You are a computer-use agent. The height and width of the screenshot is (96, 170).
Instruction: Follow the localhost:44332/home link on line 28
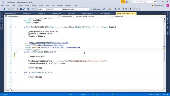(x=50, y=45)
